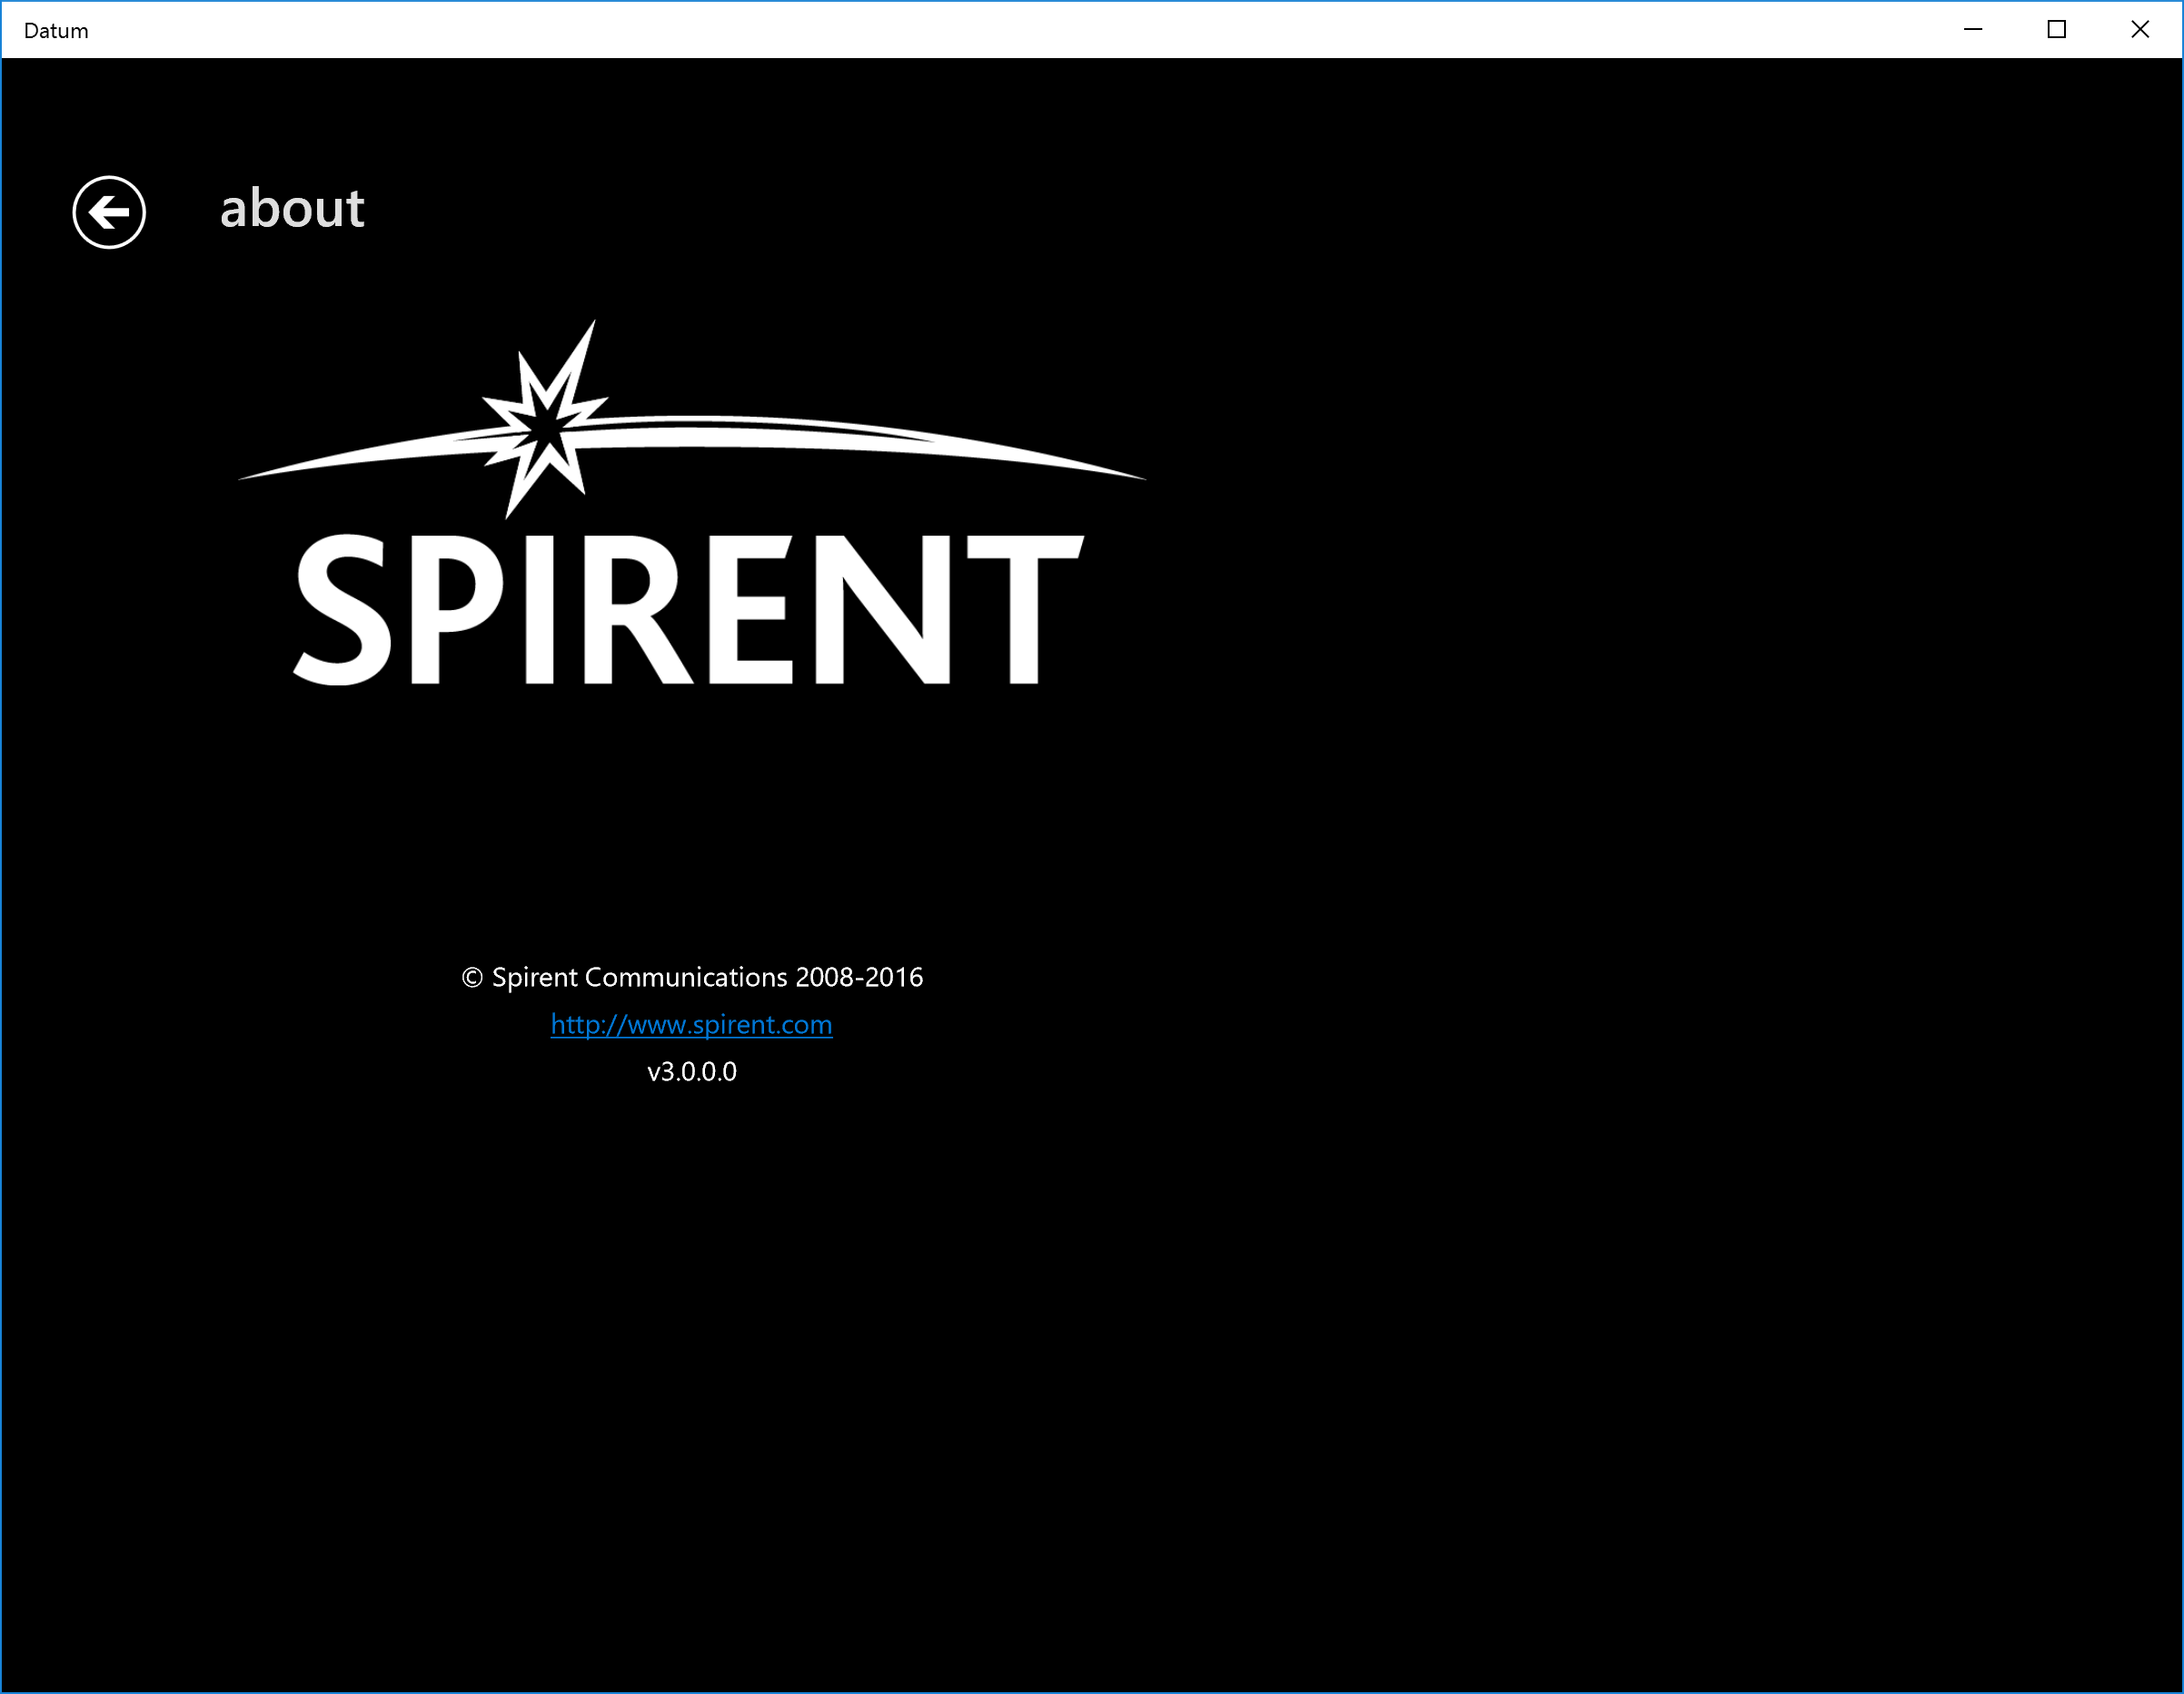Click the SPIRENT wordmark text
2184x1694 pixels.
688,610
